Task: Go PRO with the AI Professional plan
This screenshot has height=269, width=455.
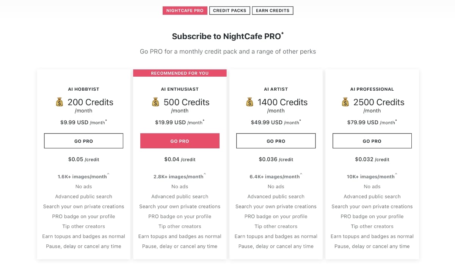Action: pos(372,141)
